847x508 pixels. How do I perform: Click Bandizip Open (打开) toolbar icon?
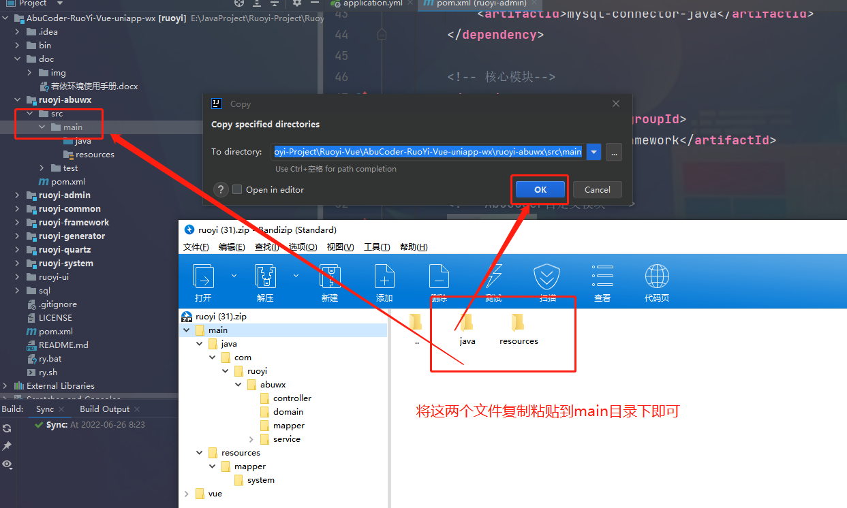tap(203, 276)
